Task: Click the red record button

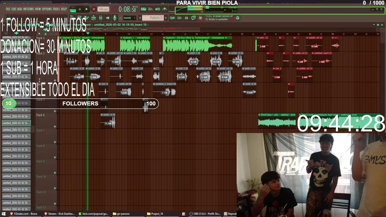Action: click(94, 9)
